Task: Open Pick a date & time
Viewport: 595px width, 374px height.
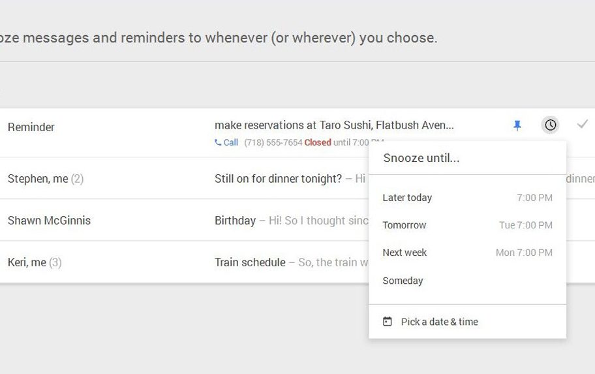Action: (x=439, y=322)
